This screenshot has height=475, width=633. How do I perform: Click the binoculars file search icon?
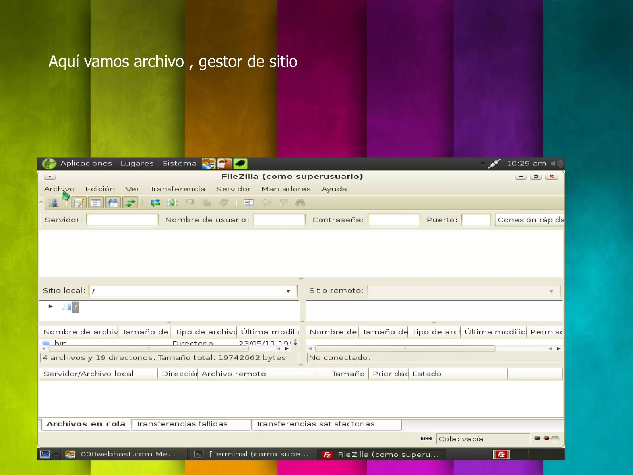pyautogui.click(x=300, y=203)
